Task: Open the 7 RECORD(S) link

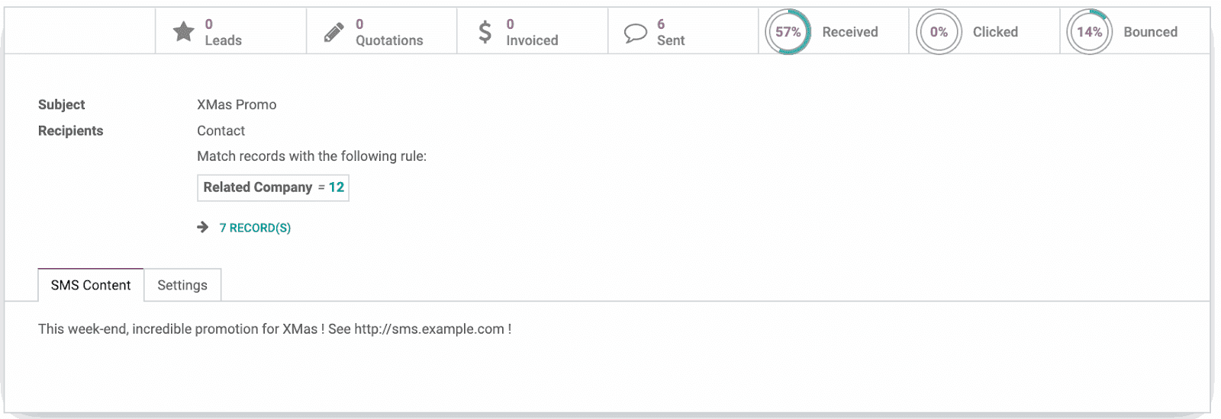Action: point(255,228)
